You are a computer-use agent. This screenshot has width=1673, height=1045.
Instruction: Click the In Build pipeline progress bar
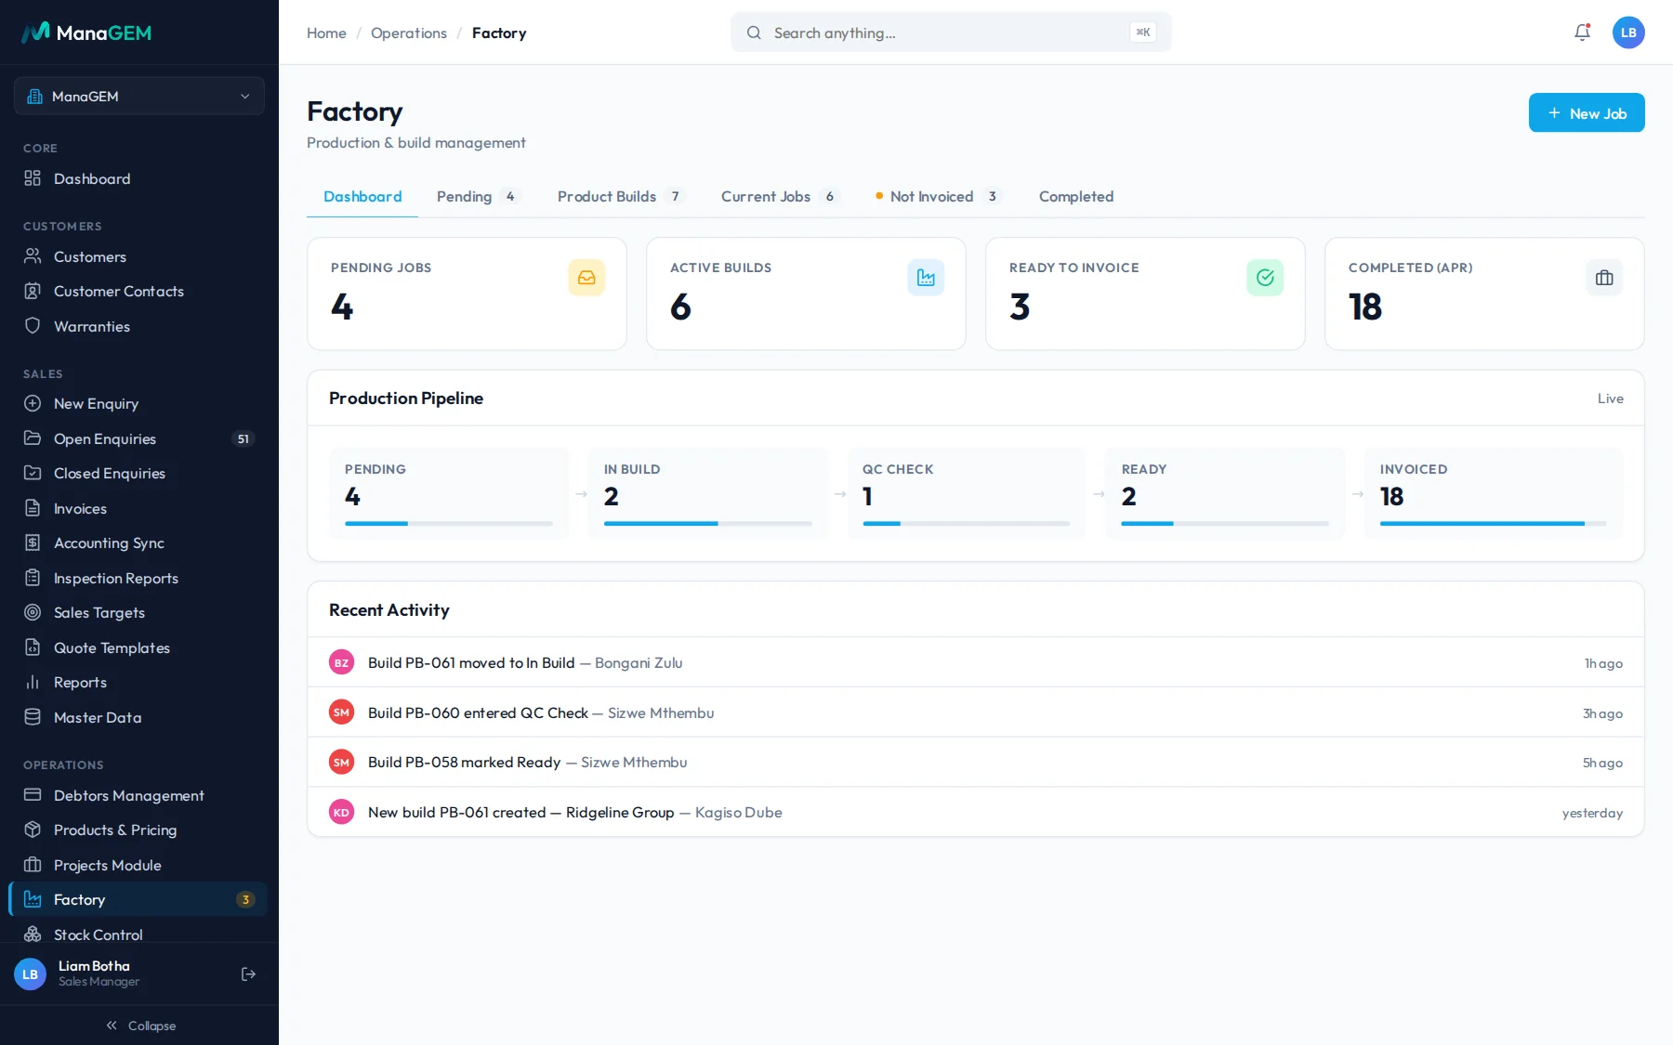pos(707,524)
